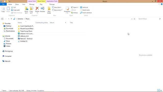Viewport: 163px width, 92px height.
Task: Click Libraries in the address path
Action: 20,19
